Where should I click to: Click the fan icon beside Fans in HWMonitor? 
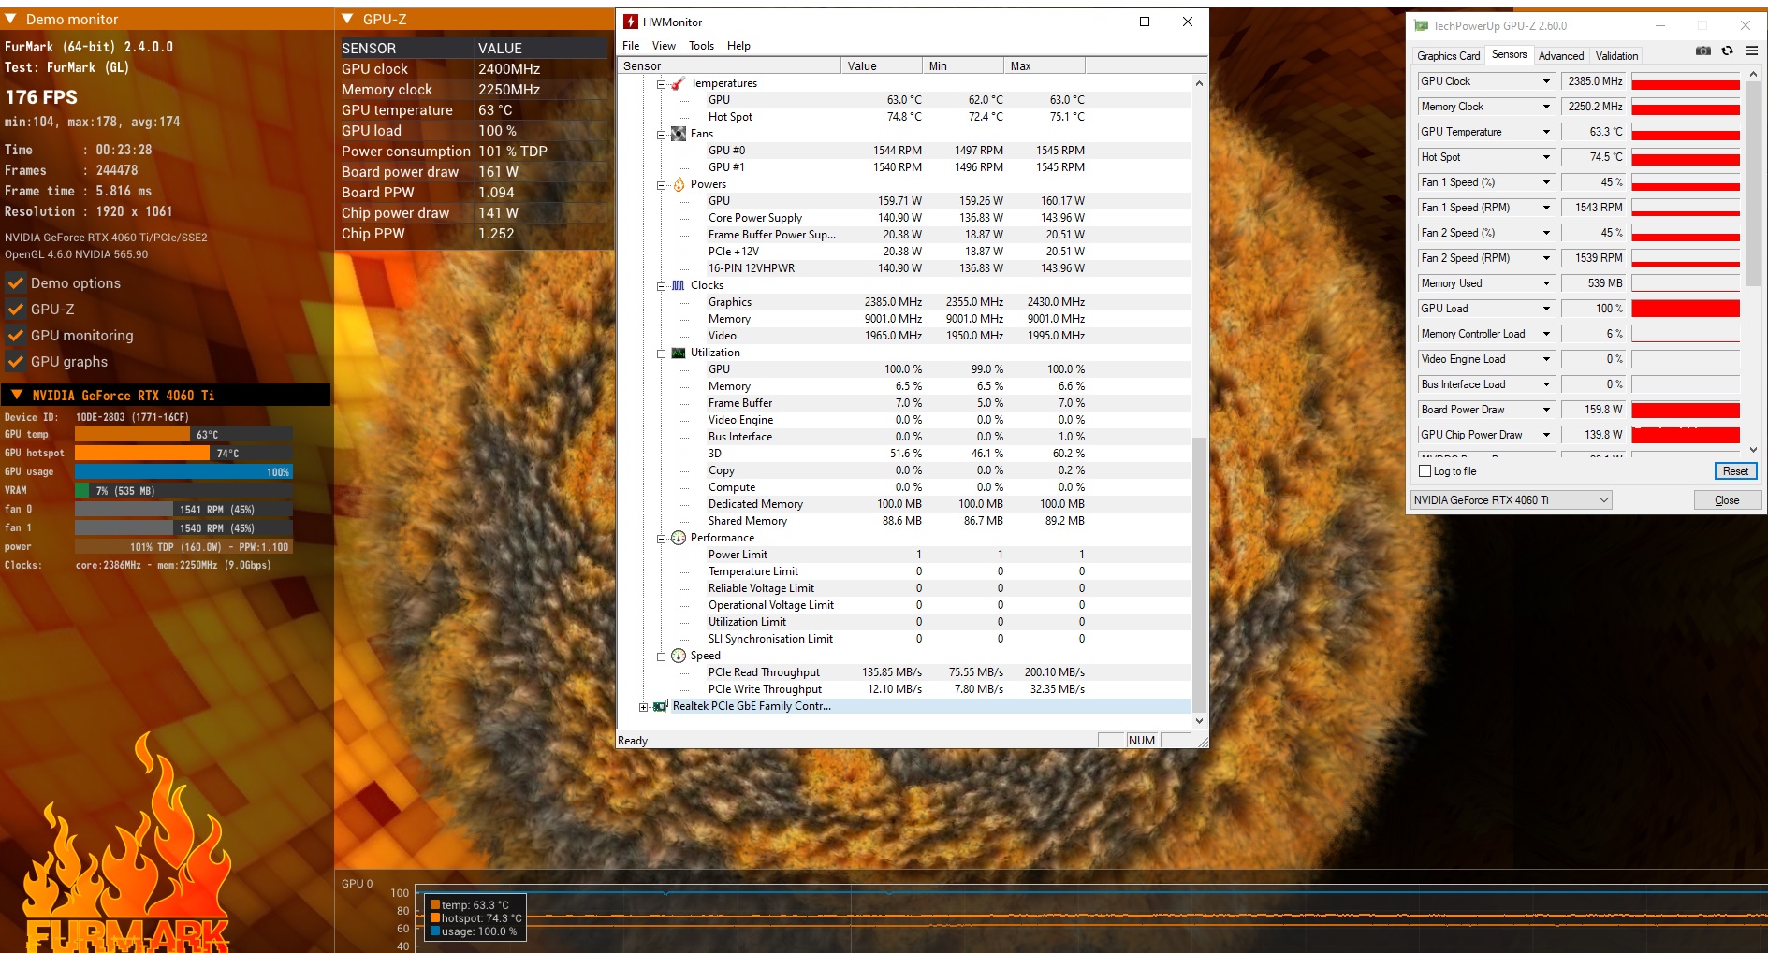point(678,134)
